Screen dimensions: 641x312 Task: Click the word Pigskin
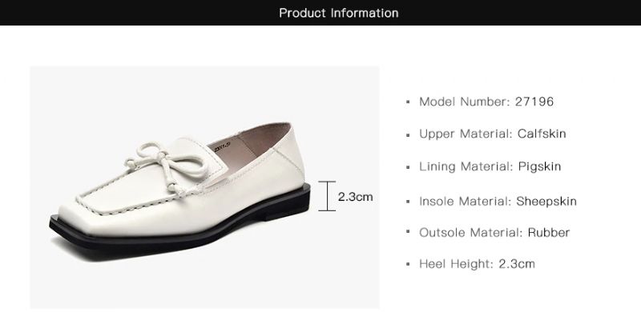pyautogui.click(x=539, y=166)
